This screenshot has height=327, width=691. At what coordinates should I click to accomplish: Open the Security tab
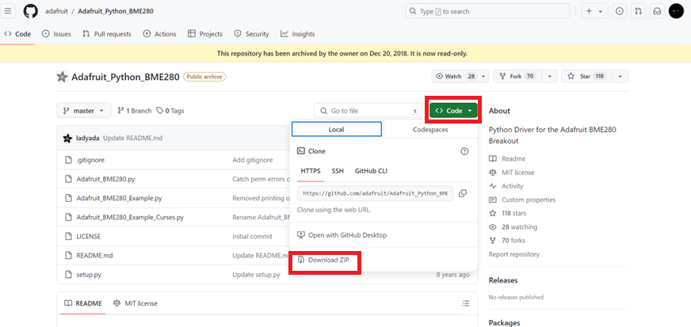pyautogui.click(x=252, y=34)
